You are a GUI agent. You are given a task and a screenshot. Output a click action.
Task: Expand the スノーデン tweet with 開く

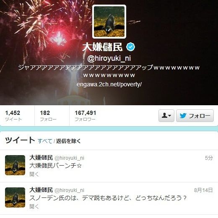click(34, 206)
